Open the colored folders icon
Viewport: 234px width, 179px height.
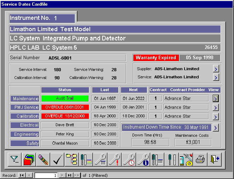(29, 160)
